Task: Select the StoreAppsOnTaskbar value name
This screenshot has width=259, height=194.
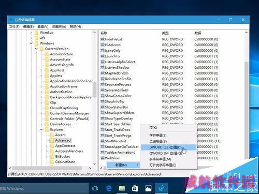Action: (122, 147)
